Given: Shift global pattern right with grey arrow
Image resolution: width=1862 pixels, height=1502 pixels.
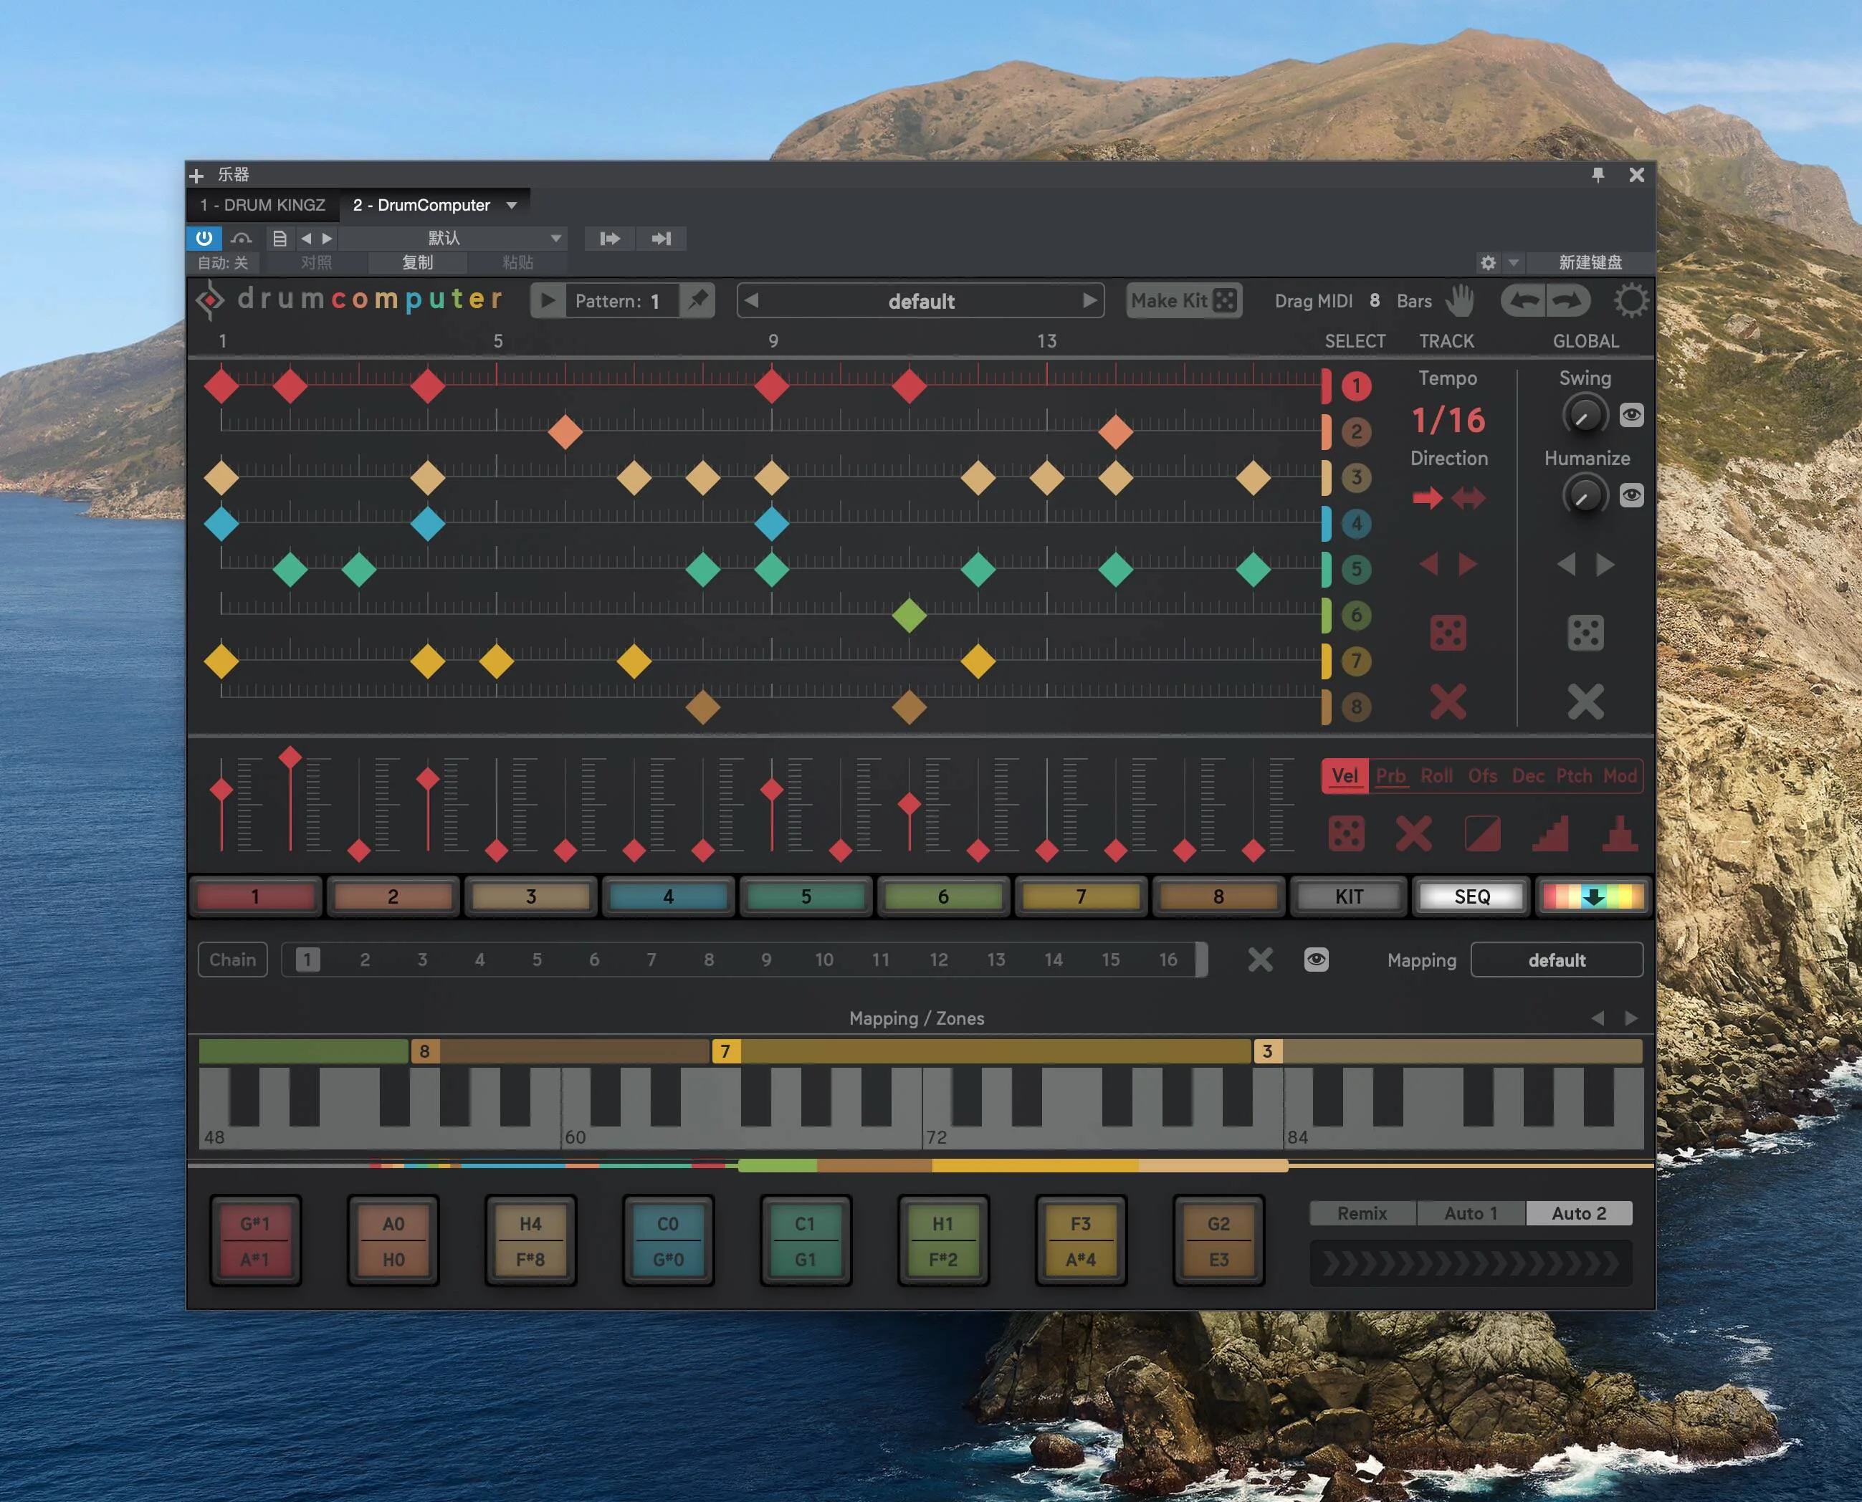Looking at the screenshot, I should pyautogui.click(x=1605, y=564).
